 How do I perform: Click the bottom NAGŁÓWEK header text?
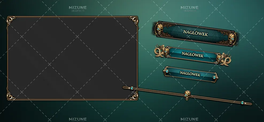[x=190, y=73]
